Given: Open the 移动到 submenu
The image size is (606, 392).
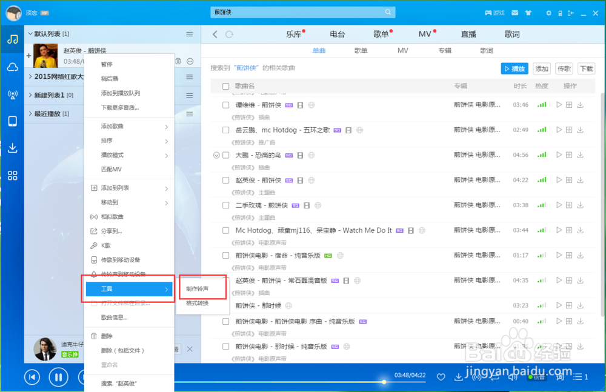Looking at the screenshot, I should pyautogui.click(x=129, y=202).
